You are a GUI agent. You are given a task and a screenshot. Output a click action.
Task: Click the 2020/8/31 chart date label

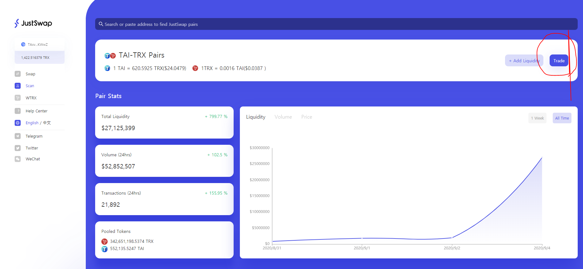[272, 248]
